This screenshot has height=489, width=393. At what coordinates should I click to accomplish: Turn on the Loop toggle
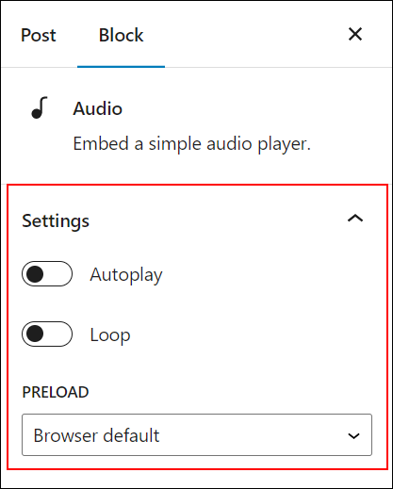[47, 334]
